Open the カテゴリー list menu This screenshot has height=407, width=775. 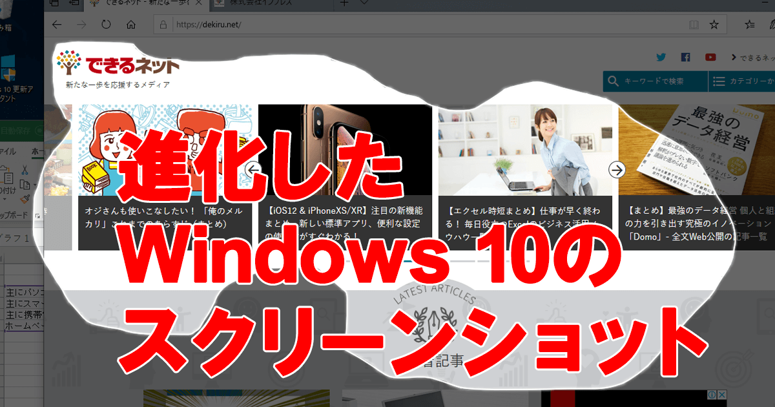pyautogui.click(x=743, y=81)
